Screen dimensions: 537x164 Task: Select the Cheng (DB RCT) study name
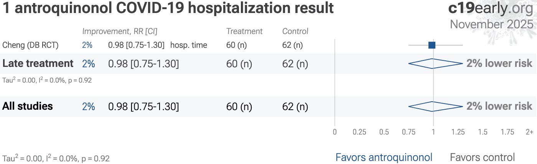[31, 45]
